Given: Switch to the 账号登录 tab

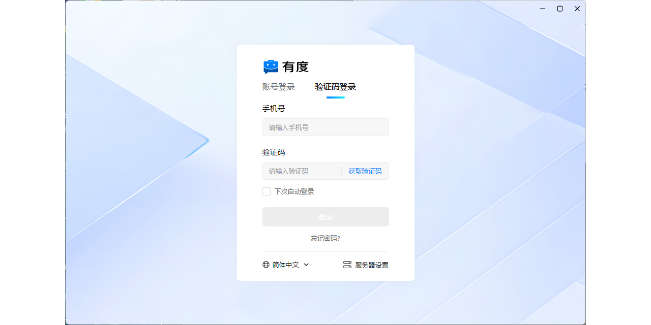Looking at the screenshot, I should (278, 87).
